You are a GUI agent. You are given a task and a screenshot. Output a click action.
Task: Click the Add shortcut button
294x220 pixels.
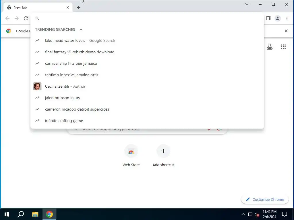click(163, 156)
